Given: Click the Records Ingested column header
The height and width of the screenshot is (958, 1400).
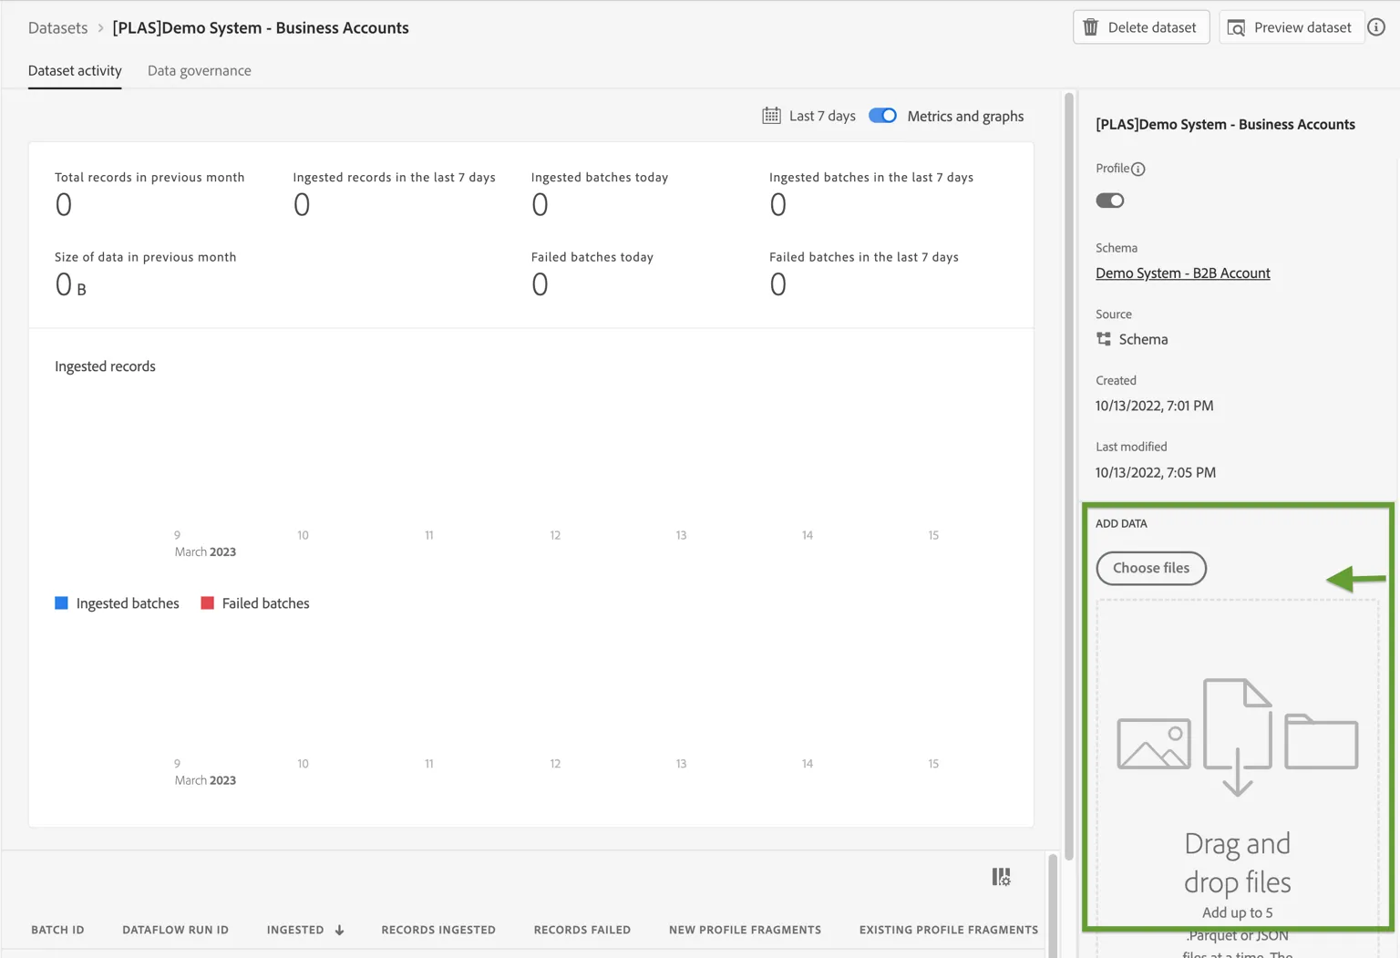Looking at the screenshot, I should point(438,930).
